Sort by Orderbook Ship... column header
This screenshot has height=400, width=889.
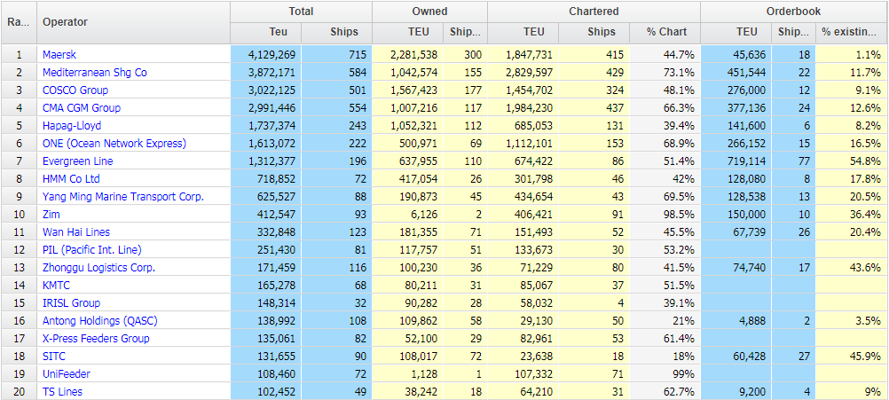[794, 32]
